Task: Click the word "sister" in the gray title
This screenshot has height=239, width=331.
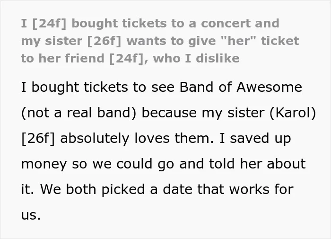Action: click(63, 41)
